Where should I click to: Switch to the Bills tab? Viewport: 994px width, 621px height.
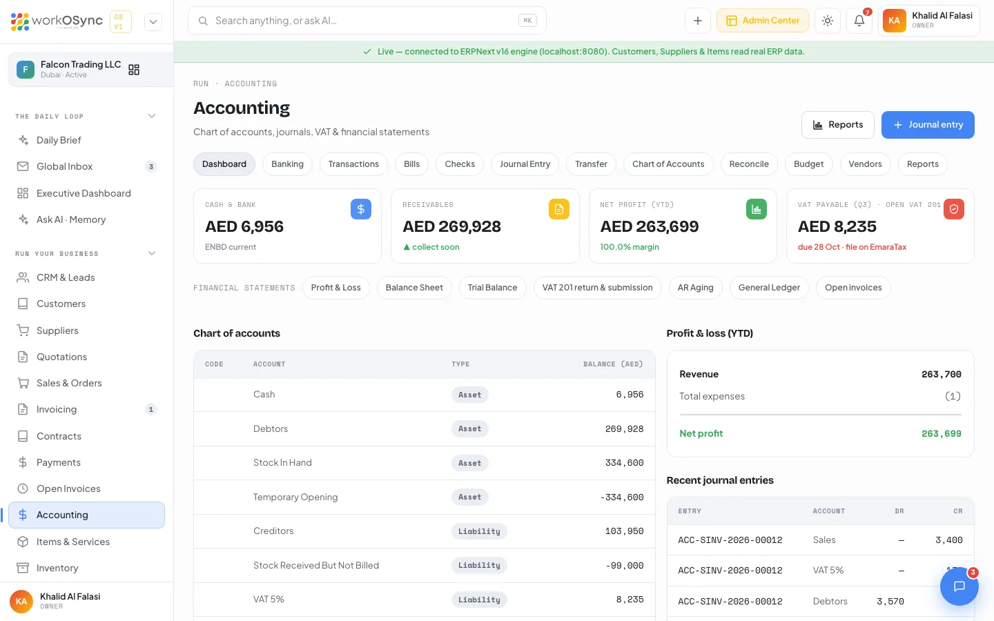tap(411, 164)
